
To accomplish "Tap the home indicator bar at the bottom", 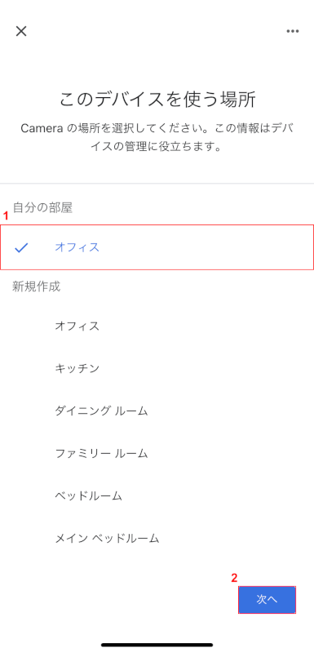I will (x=157, y=645).
